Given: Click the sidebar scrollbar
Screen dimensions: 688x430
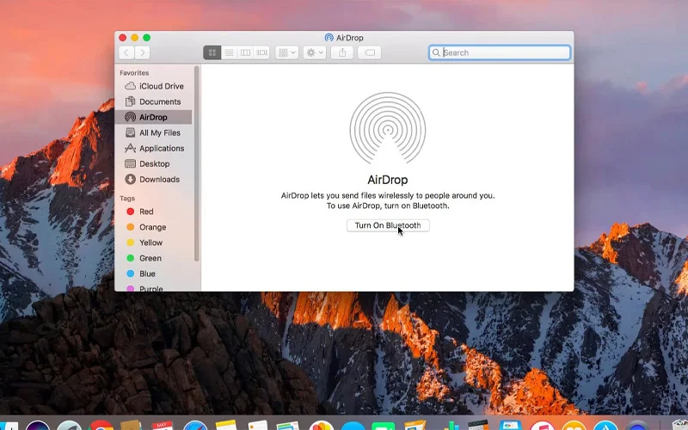Looking at the screenshot, I should pyautogui.click(x=197, y=163).
